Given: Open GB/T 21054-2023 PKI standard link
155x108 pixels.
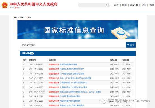Looking at the screenshot, I should tap(68, 83).
